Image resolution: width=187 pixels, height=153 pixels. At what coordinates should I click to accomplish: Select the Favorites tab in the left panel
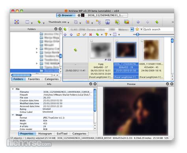point(34,79)
